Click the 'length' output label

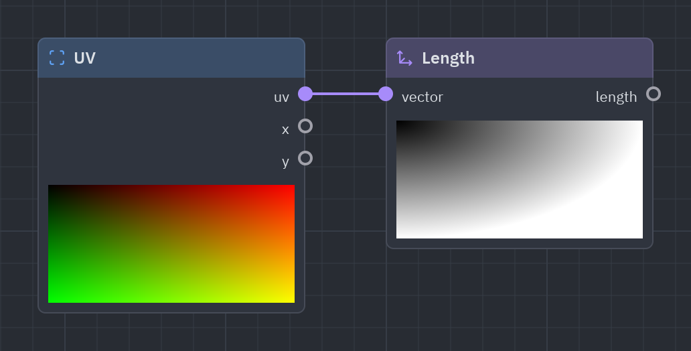pos(616,97)
